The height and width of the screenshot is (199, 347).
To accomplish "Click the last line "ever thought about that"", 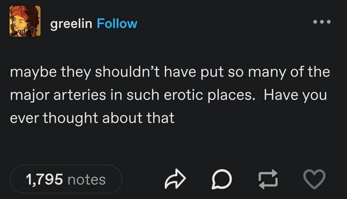I will coord(92,118).
